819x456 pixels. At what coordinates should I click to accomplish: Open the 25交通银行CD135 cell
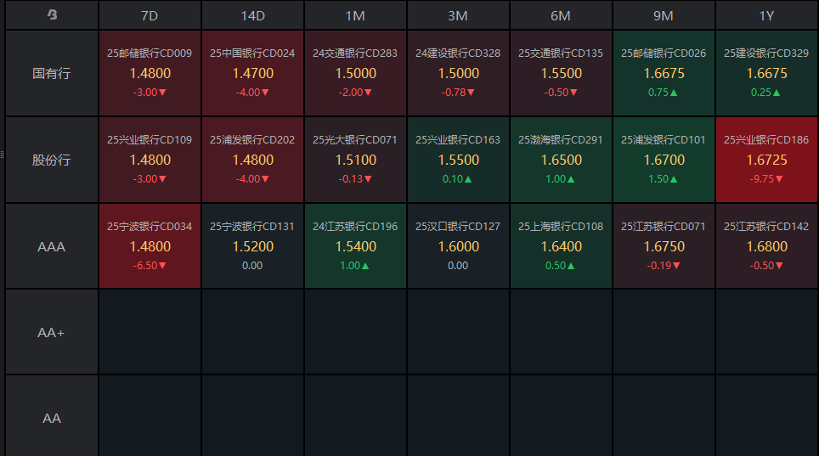tap(561, 73)
